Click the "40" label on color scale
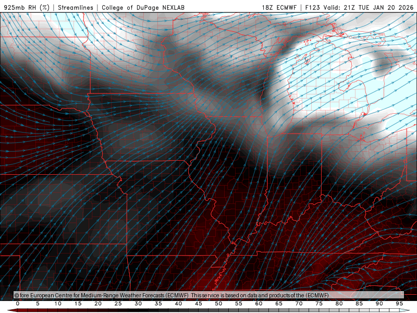The width and height of the screenshot is (417, 313). pos(178,304)
